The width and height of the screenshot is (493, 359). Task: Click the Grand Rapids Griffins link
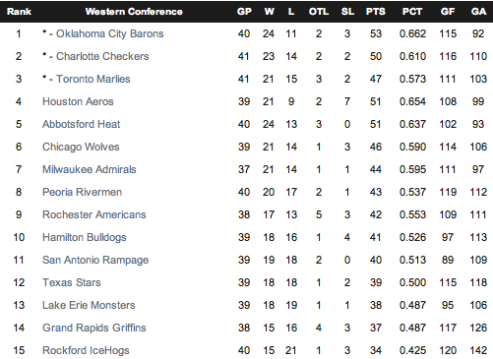(x=94, y=328)
